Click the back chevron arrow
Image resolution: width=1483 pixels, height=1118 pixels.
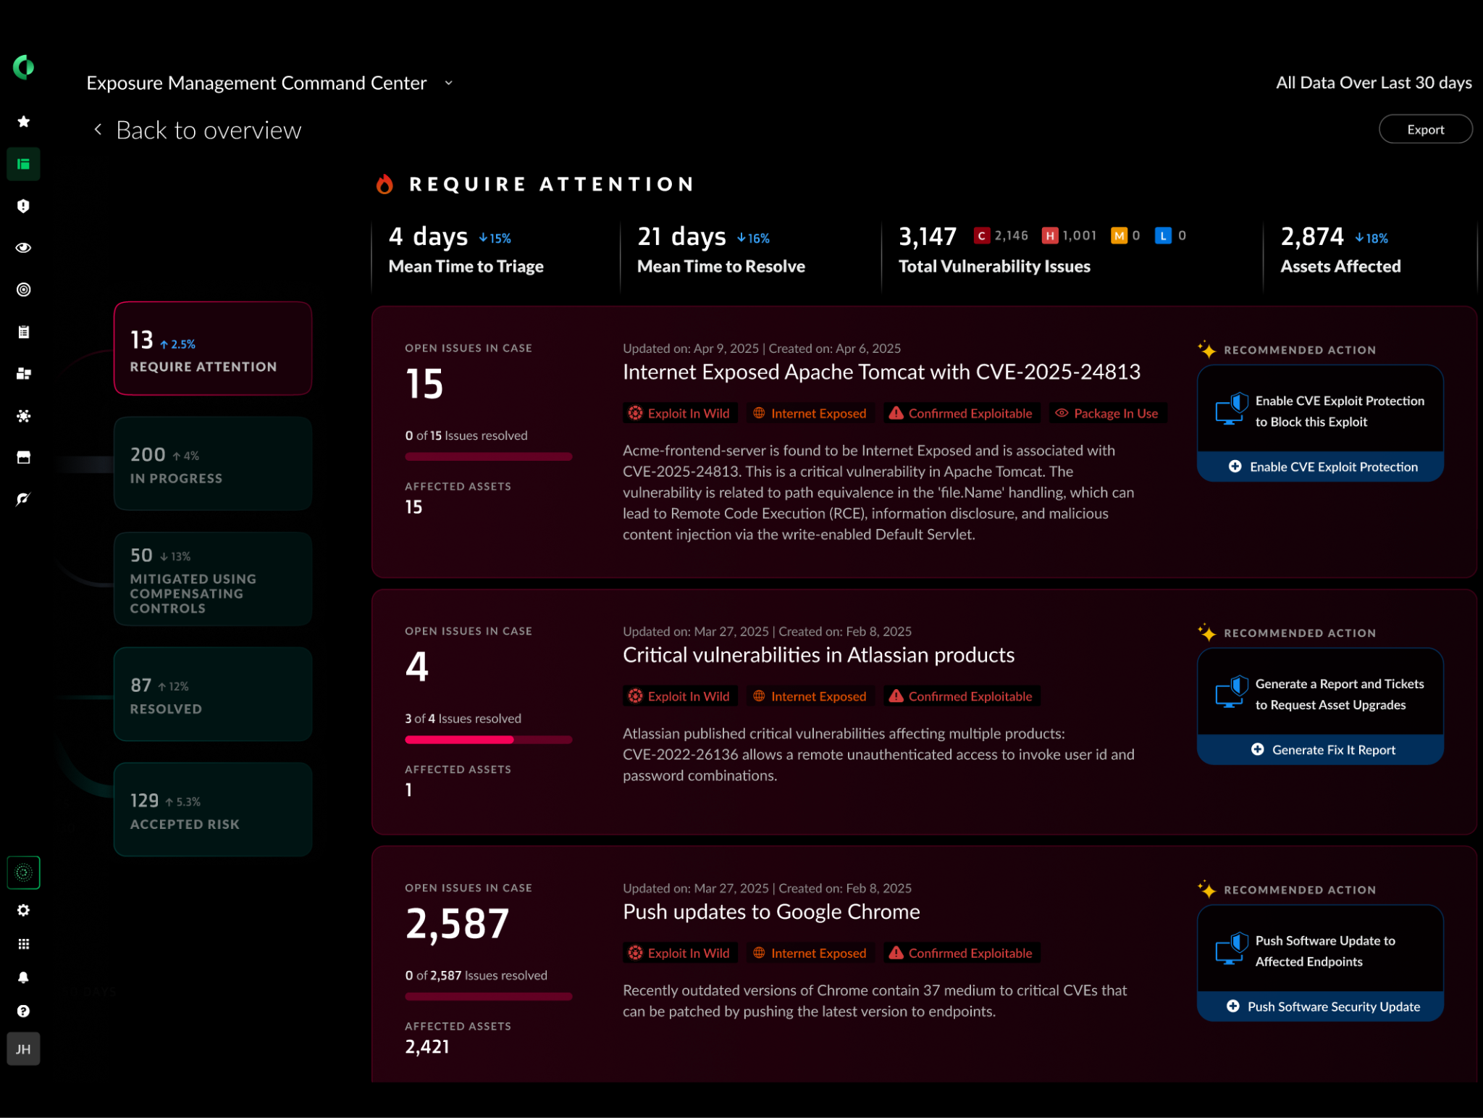(x=98, y=130)
